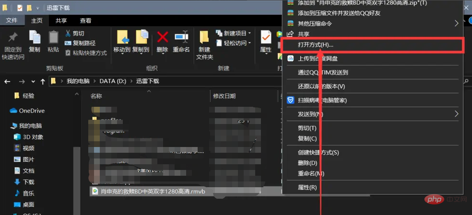Click the Forward arrow in navigation bar
Screen dimensions: 472x215
[22, 81]
